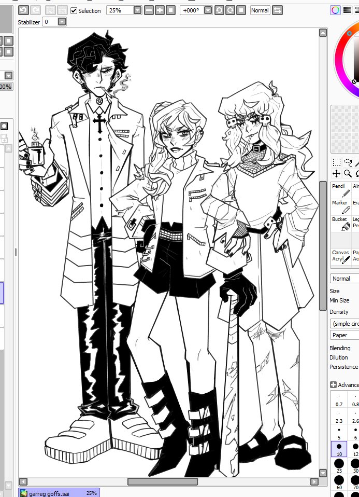
Task: Expand the Advanced brush settings section
Action: (x=333, y=385)
